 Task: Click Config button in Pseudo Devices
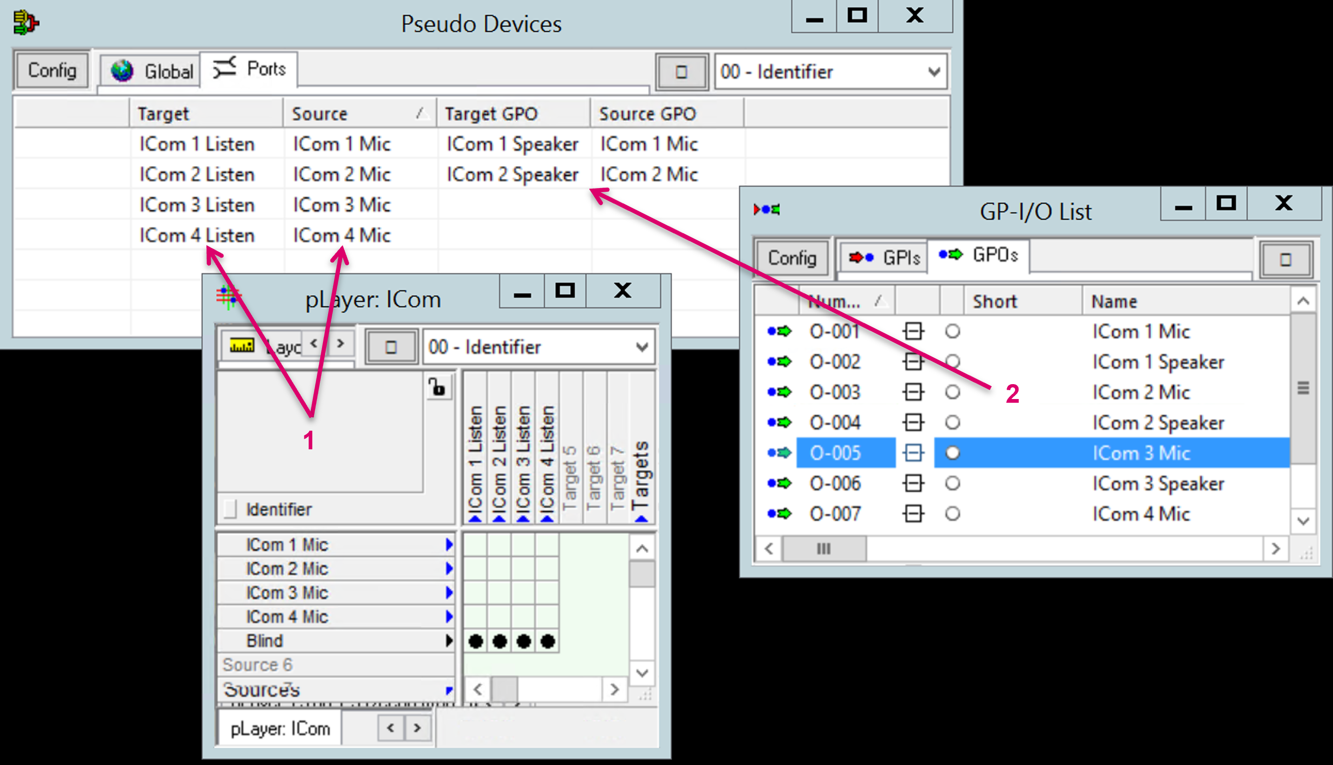(52, 70)
